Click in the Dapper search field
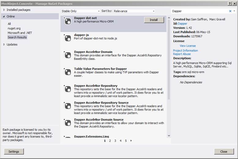238x159 pixels. [199, 11]
